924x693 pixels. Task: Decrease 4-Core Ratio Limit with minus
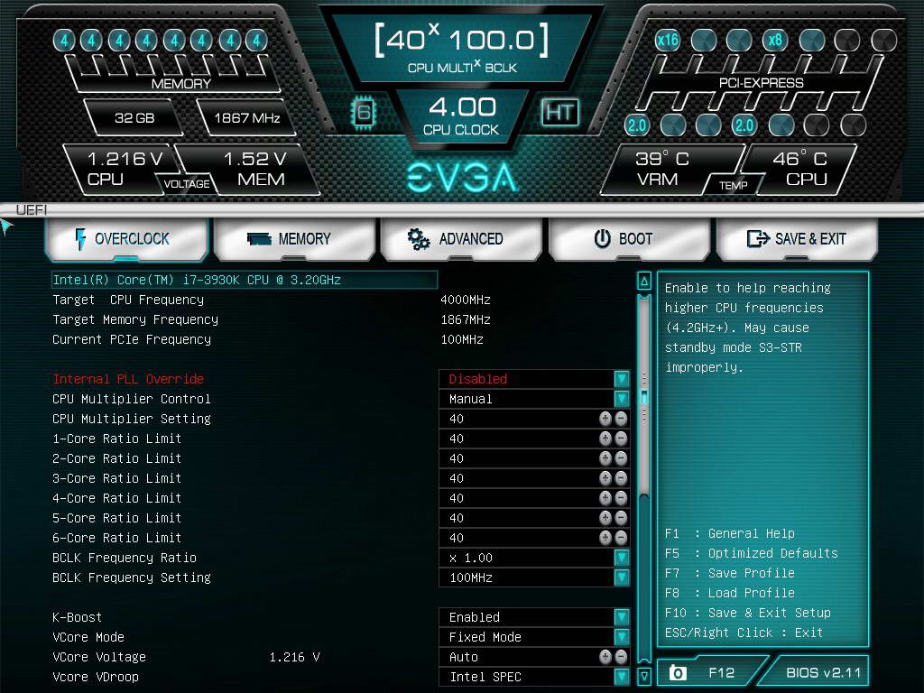click(621, 498)
